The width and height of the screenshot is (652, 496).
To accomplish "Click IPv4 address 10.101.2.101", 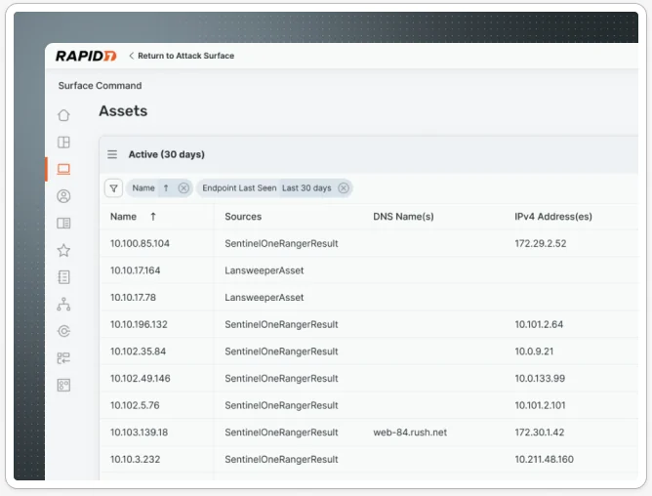I will pyautogui.click(x=540, y=406).
